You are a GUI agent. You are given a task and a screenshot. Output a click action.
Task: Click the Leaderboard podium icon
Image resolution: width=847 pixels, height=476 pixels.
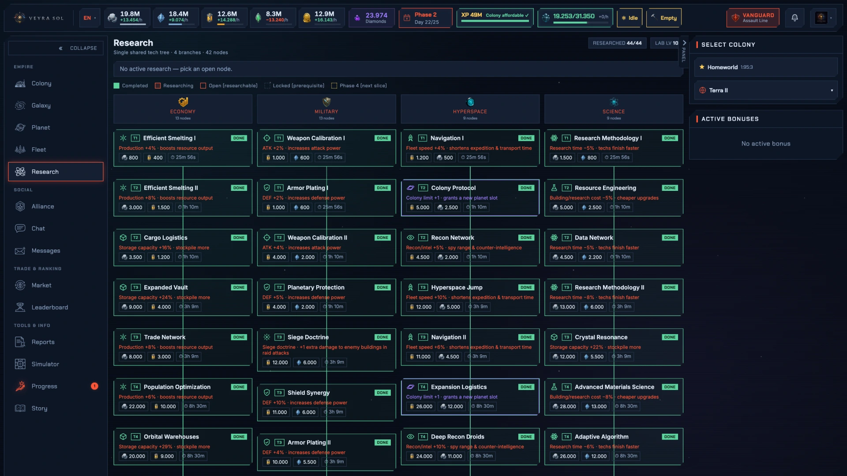pos(20,308)
